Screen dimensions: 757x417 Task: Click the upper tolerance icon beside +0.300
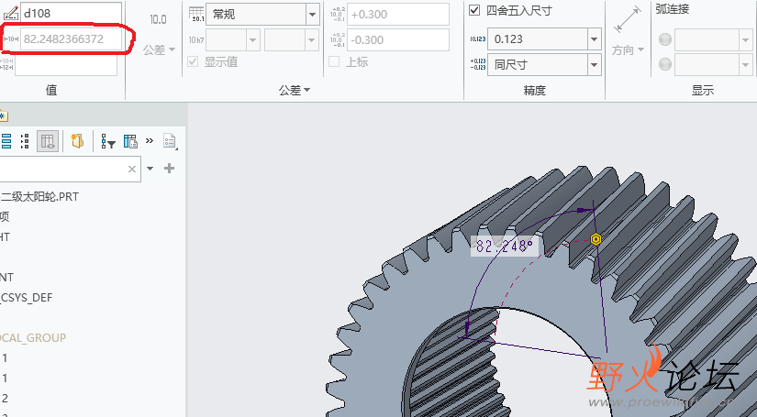click(x=338, y=14)
